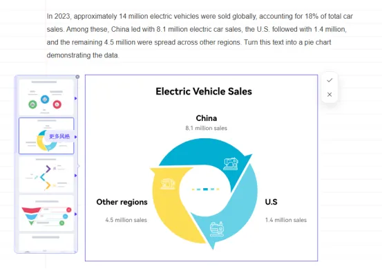Expand styles arrow beside the circles thumbnail

coord(76,98)
